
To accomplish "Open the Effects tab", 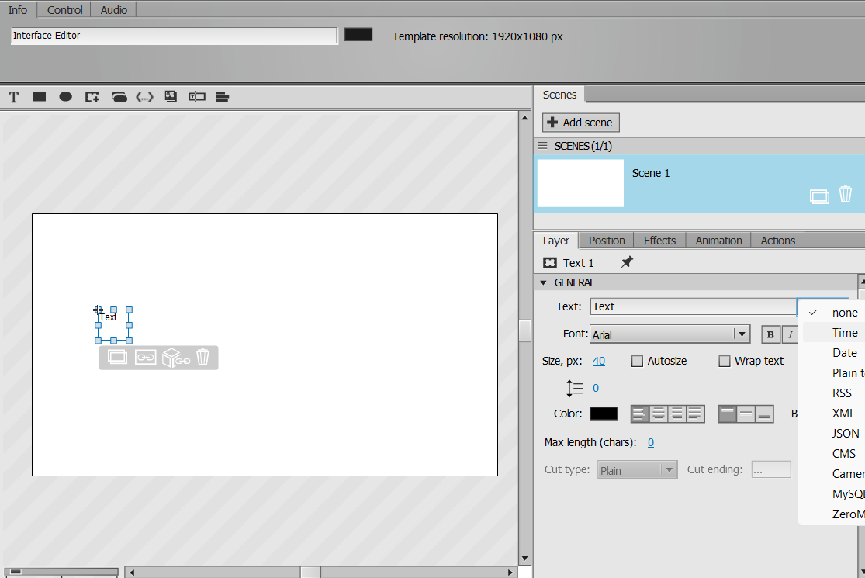I will [x=659, y=241].
